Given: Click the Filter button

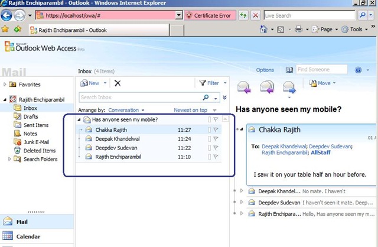Looking at the screenshot, I should coord(209,83).
